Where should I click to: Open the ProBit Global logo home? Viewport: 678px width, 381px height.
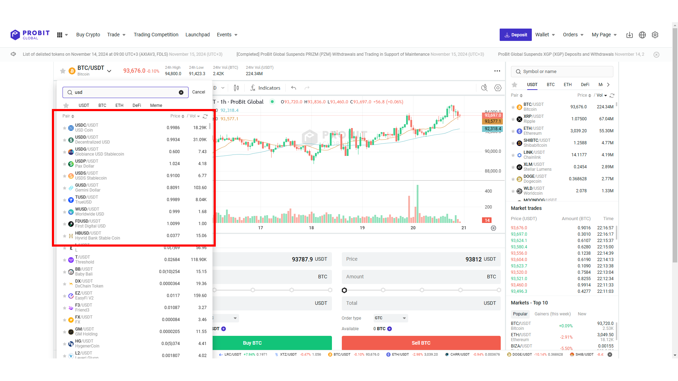click(30, 35)
